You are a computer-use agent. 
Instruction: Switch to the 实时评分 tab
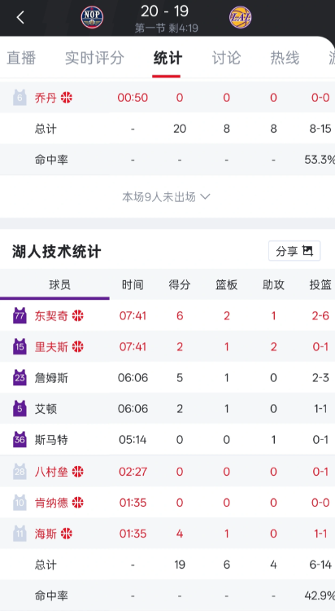pos(94,58)
